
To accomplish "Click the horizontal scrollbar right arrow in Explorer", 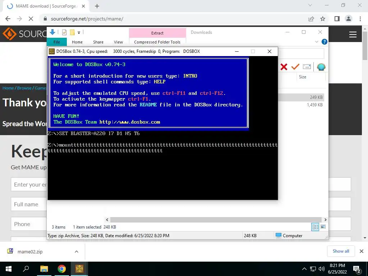I will pyautogui.click(x=326, y=220).
